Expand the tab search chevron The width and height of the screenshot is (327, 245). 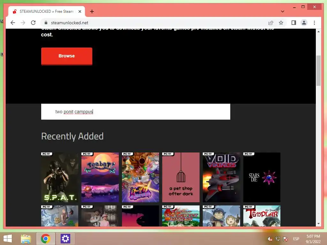coord(282,11)
